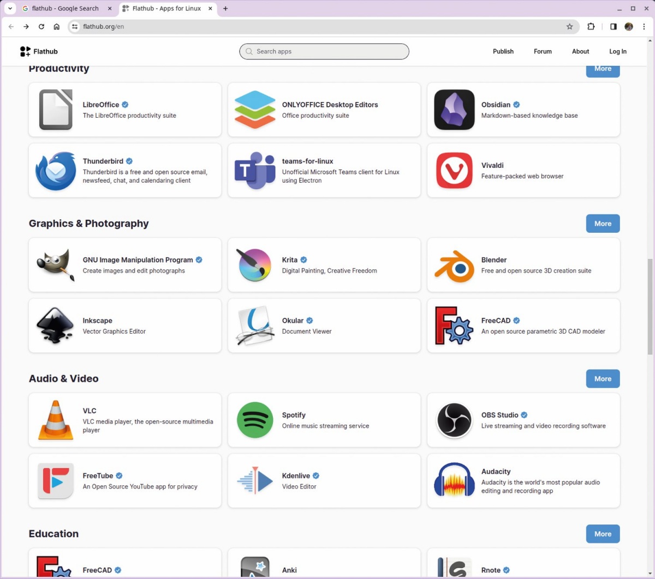Click the 'Vector Graphics Editor' description
655x579 pixels.
(114, 331)
